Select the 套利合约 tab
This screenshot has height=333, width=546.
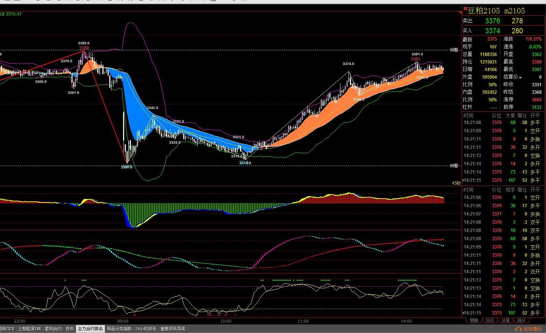click(53, 329)
